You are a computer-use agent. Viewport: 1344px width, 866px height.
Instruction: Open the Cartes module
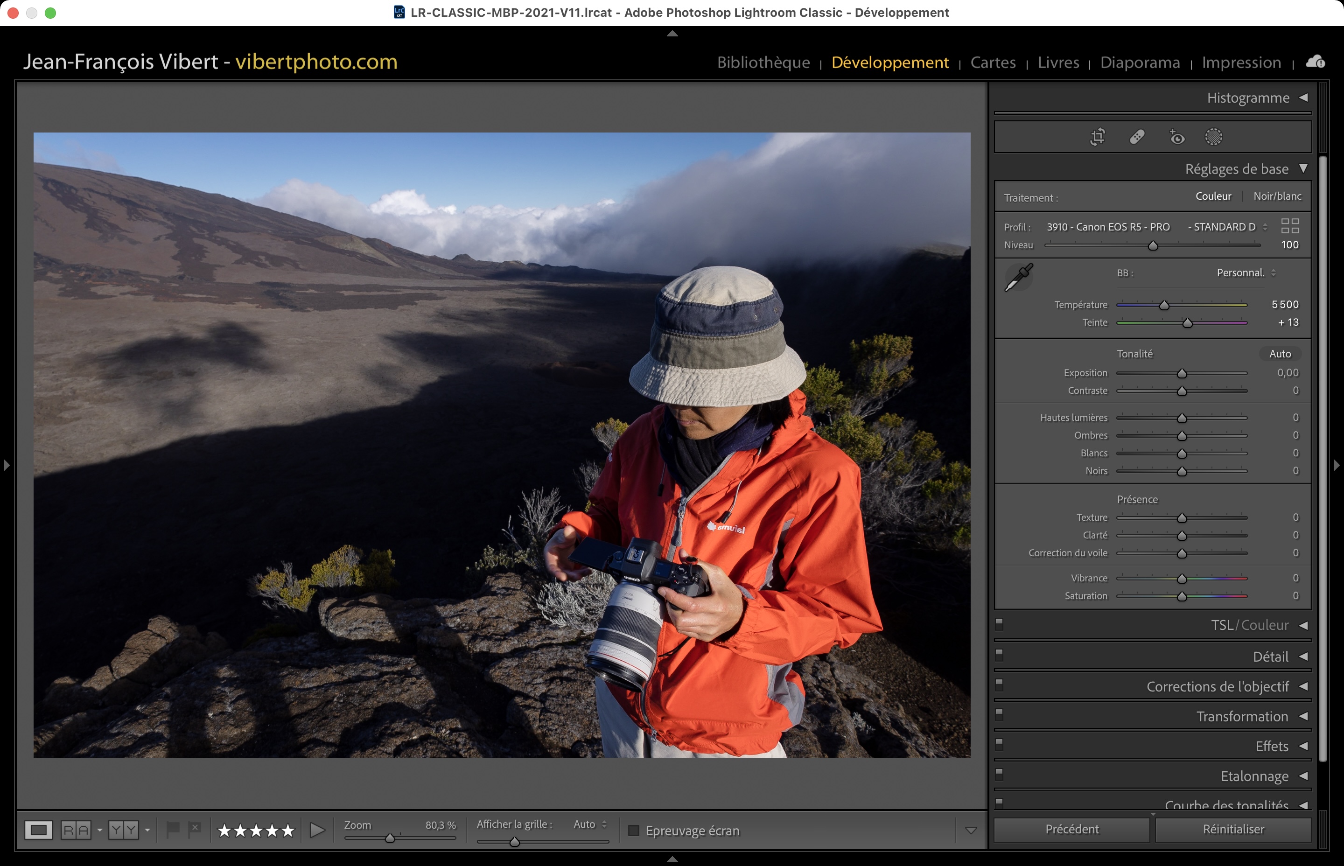pyautogui.click(x=993, y=63)
